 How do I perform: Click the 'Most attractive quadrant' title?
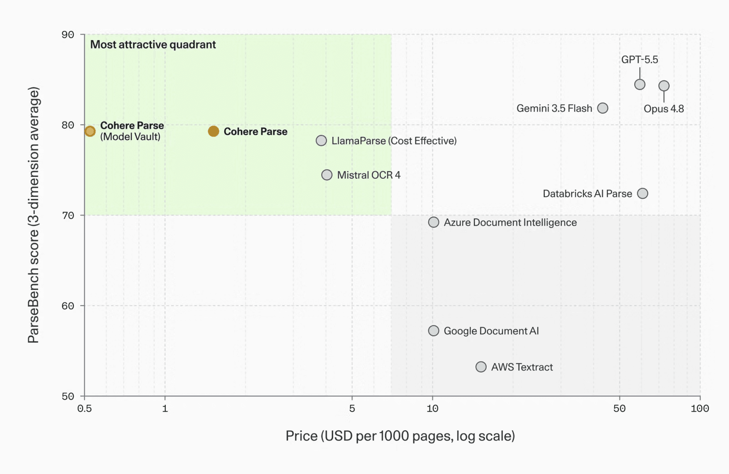(x=153, y=45)
